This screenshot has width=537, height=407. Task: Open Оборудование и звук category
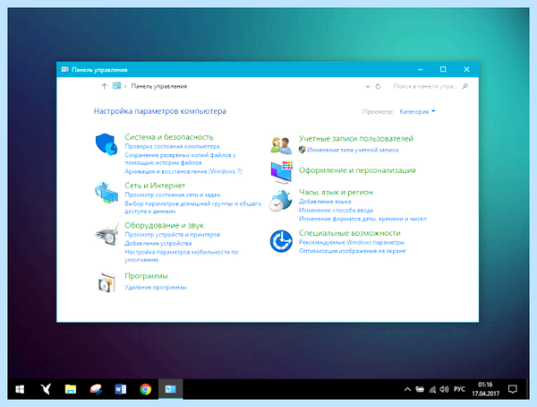pyautogui.click(x=164, y=225)
